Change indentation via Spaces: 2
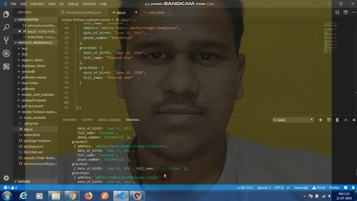357x201 pixels. point(264,188)
